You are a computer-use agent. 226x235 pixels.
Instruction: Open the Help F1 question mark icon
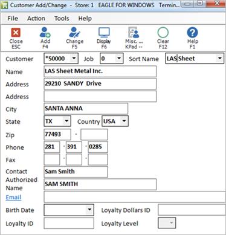pos(192,33)
